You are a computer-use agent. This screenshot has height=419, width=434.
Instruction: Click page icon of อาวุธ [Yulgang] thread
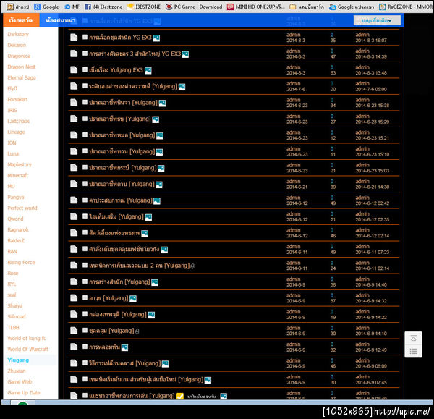tap(74, 298)
